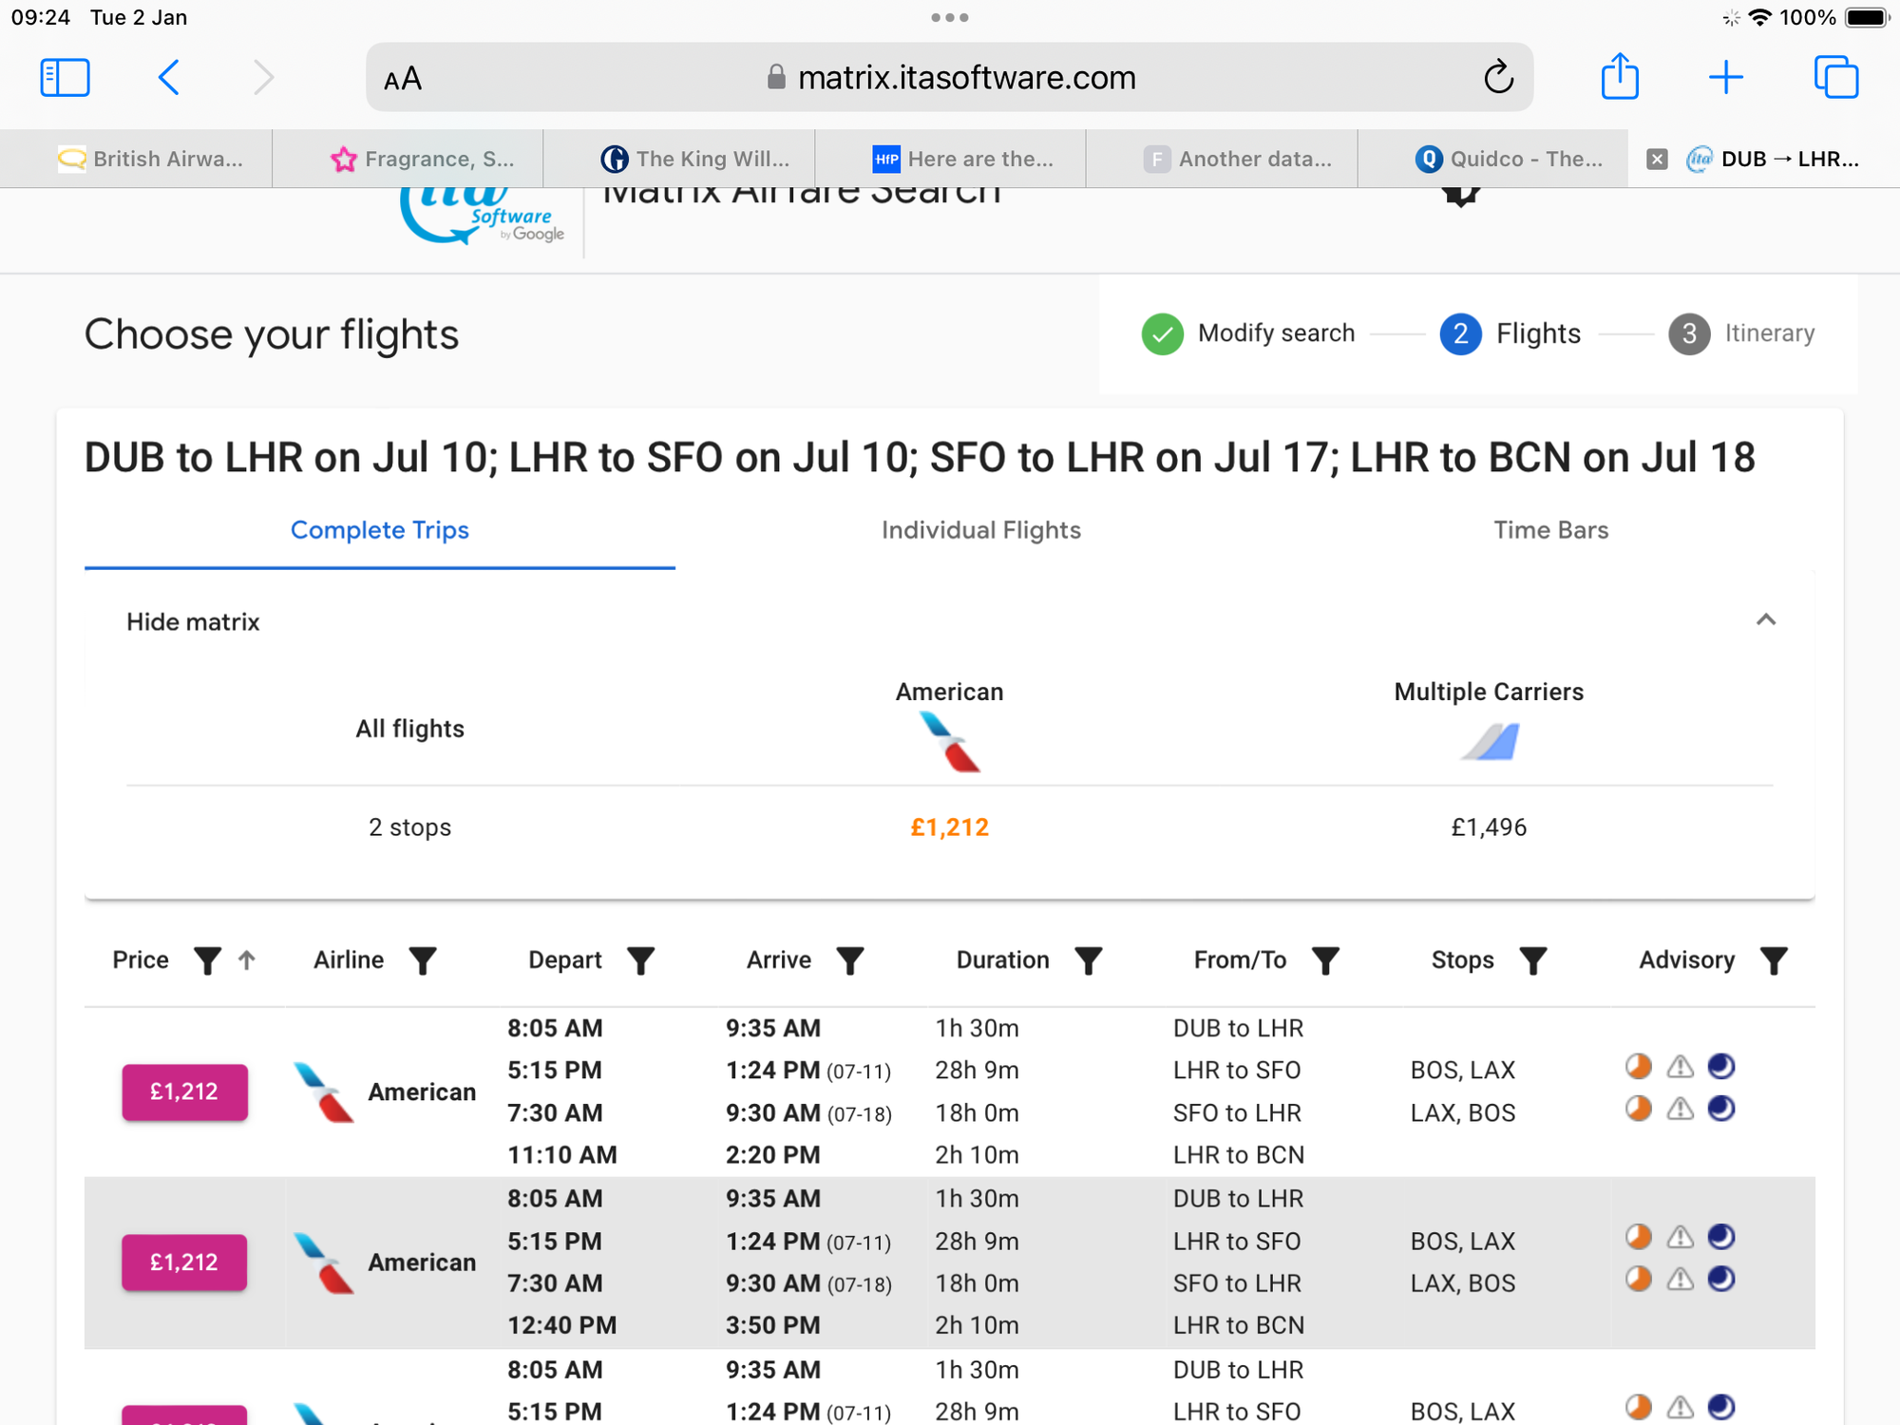Switch to Individual Flights tab
Screen dimensions: 1900x1425
coord(980,530)
